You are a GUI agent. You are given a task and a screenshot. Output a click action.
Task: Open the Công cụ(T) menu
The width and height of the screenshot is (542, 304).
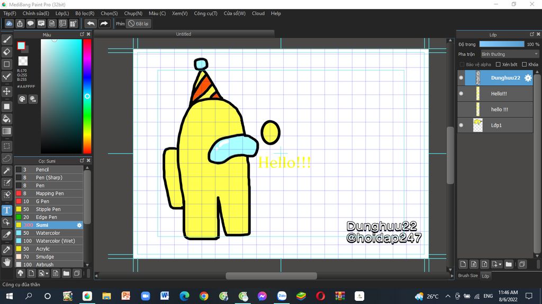(x=206, y=13)
